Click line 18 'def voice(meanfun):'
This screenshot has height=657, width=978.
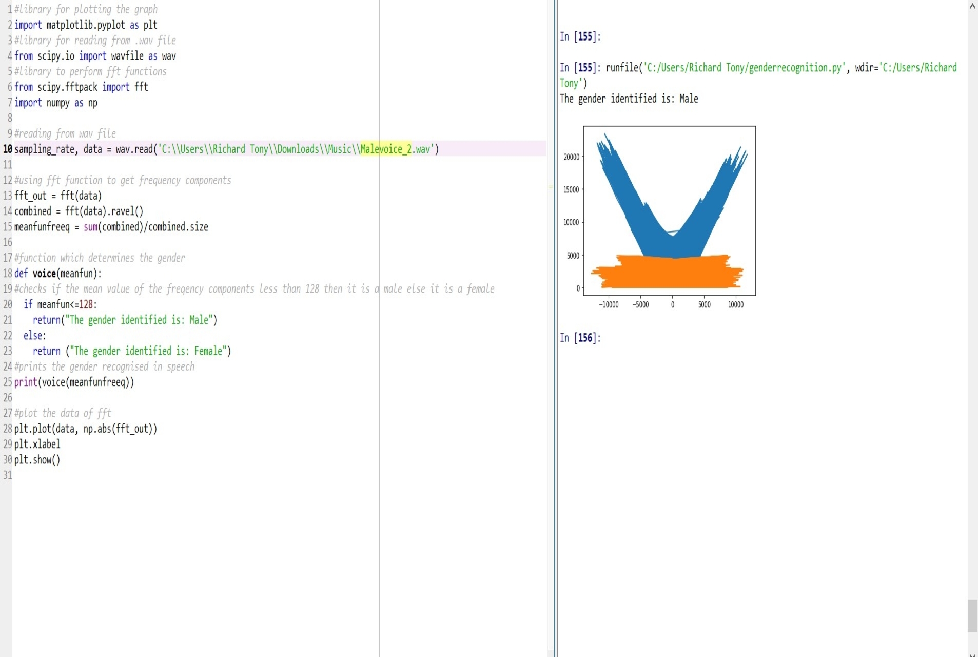(x=58, y=273)
